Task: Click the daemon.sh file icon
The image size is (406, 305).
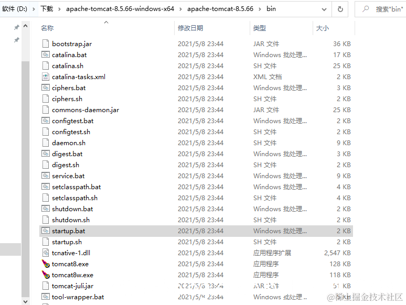Action: coord(46,143)
